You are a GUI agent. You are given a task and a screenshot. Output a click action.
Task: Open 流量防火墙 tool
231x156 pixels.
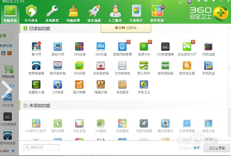click(x=36, y=84)
